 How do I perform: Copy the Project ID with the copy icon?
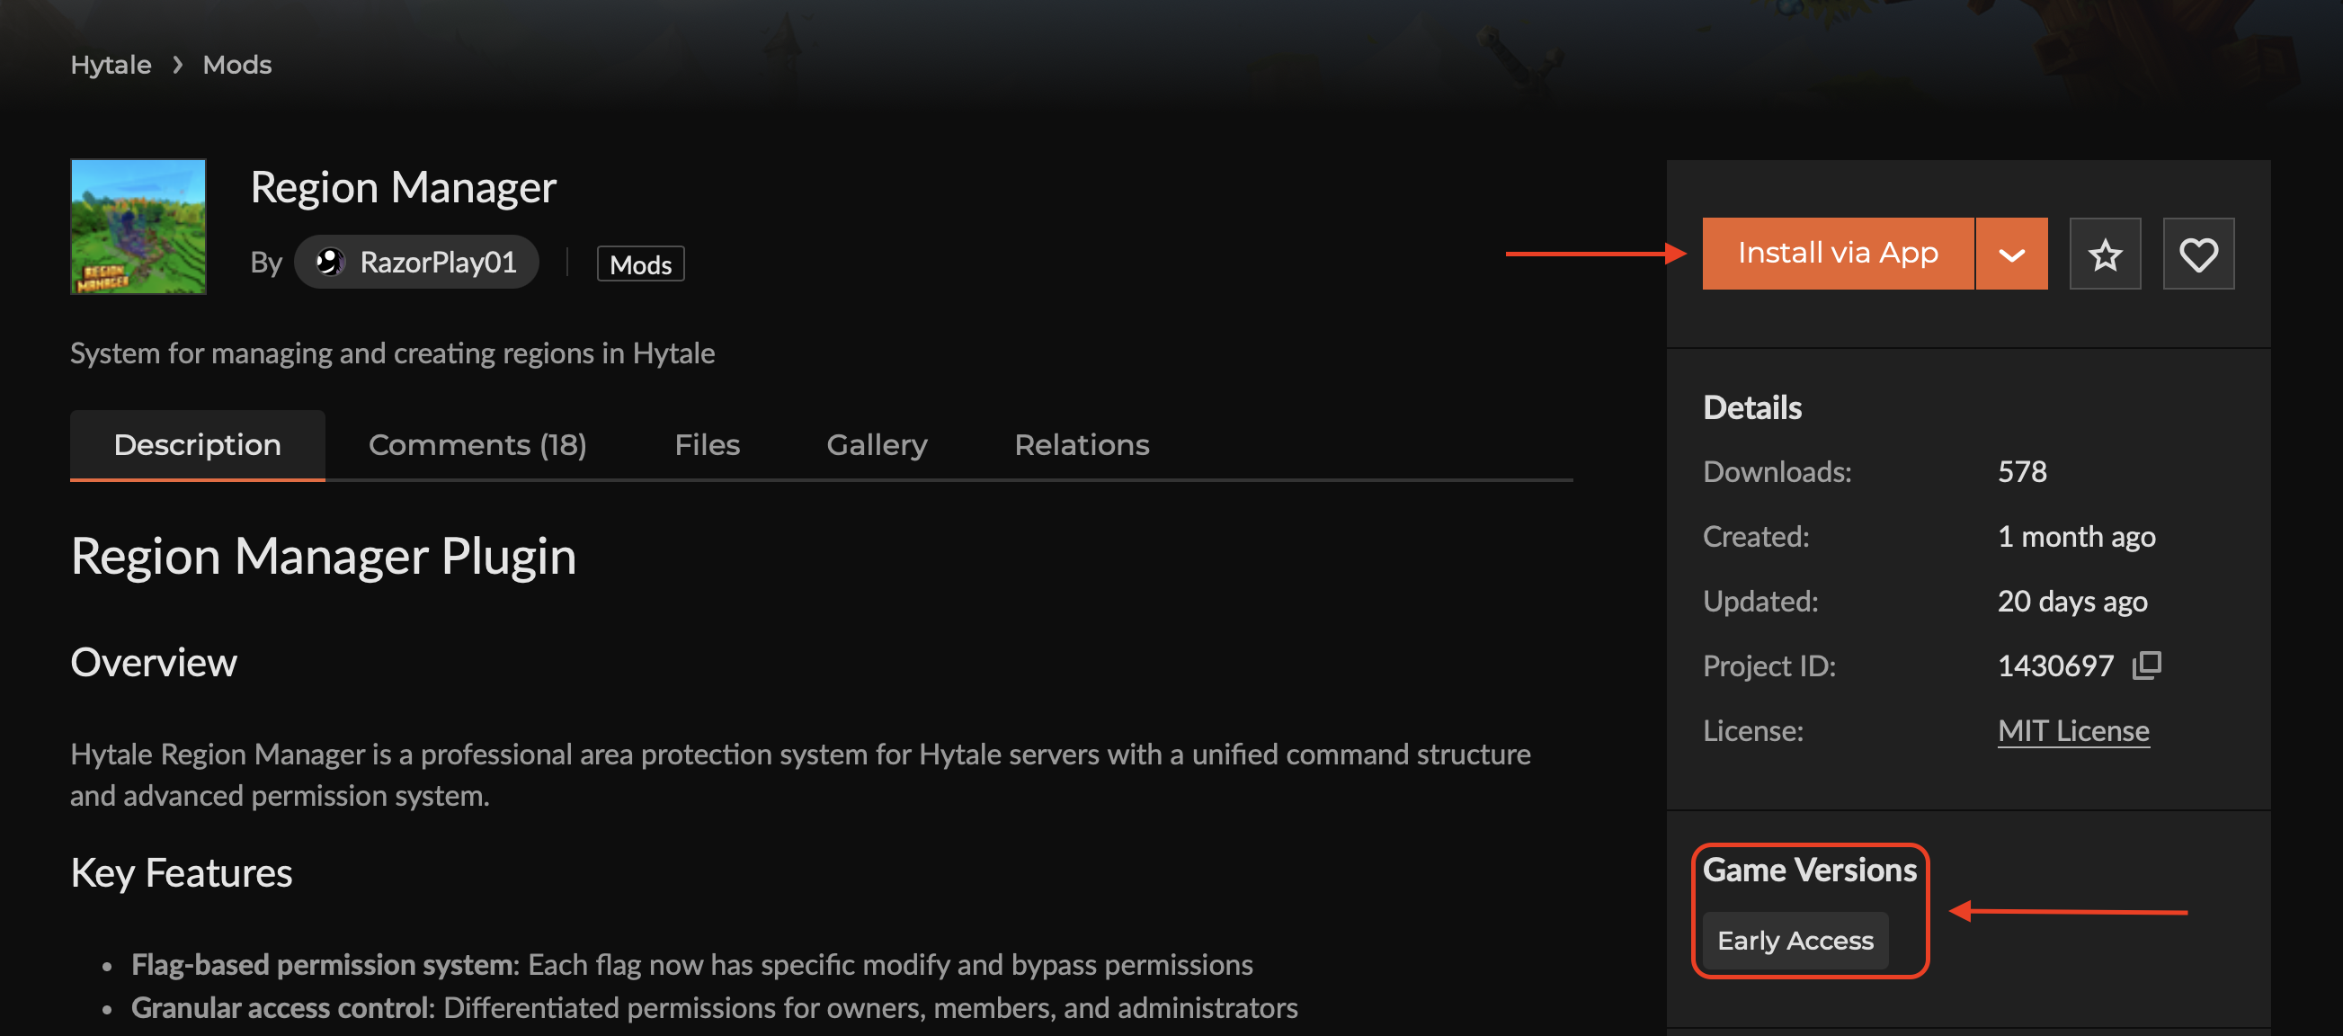pyautogui.click(x=2146, y=665)
